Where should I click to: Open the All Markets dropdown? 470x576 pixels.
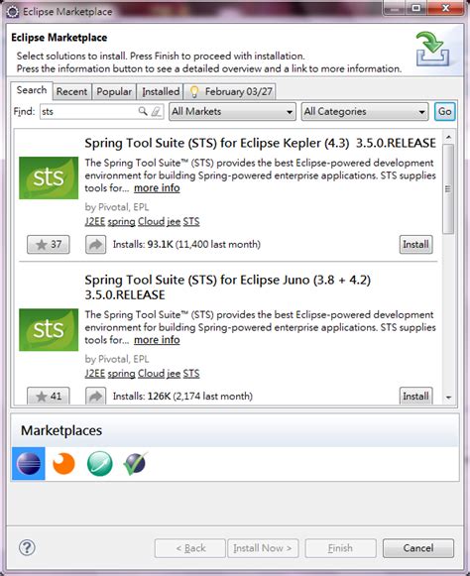pyautogui.click(x=232, y=111)
